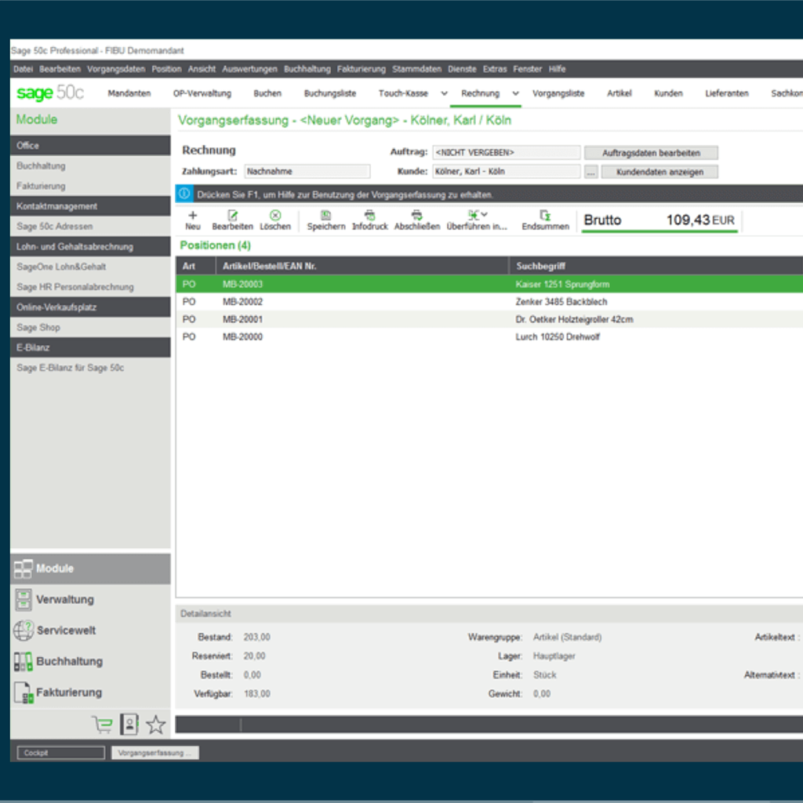Click the Infodruck printer icon

[370, 215]
